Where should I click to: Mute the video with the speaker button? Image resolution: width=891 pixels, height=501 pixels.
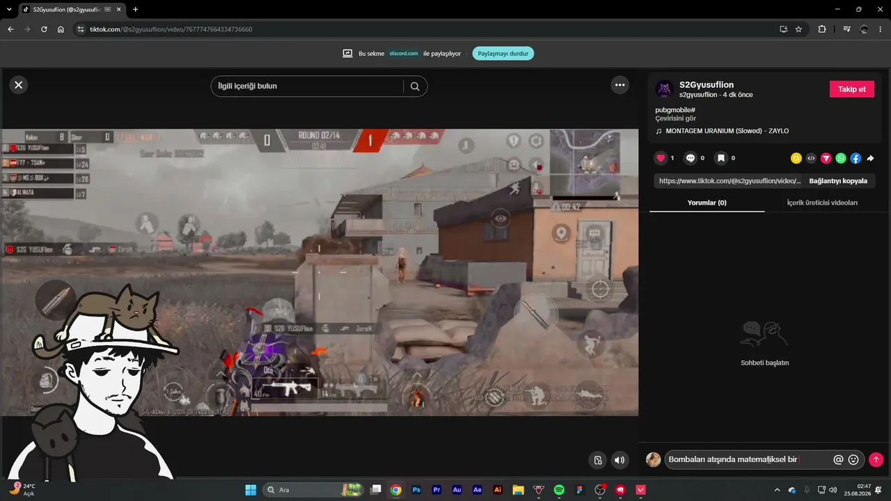pos(620,459)
